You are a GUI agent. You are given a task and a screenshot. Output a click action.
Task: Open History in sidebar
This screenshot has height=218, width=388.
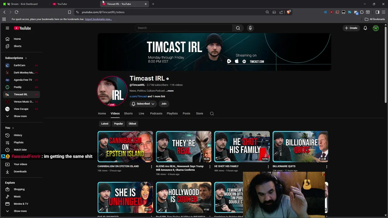pyautogui.click(x=21, y=135)
